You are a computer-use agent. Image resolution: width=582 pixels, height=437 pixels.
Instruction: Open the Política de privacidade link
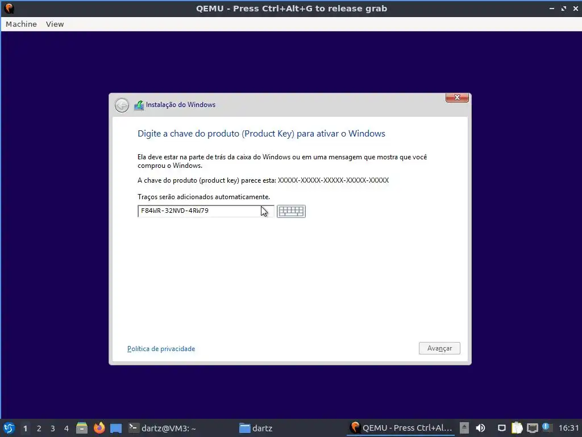[161, 349]
